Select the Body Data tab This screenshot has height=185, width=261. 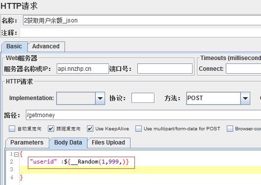(68, 143)
